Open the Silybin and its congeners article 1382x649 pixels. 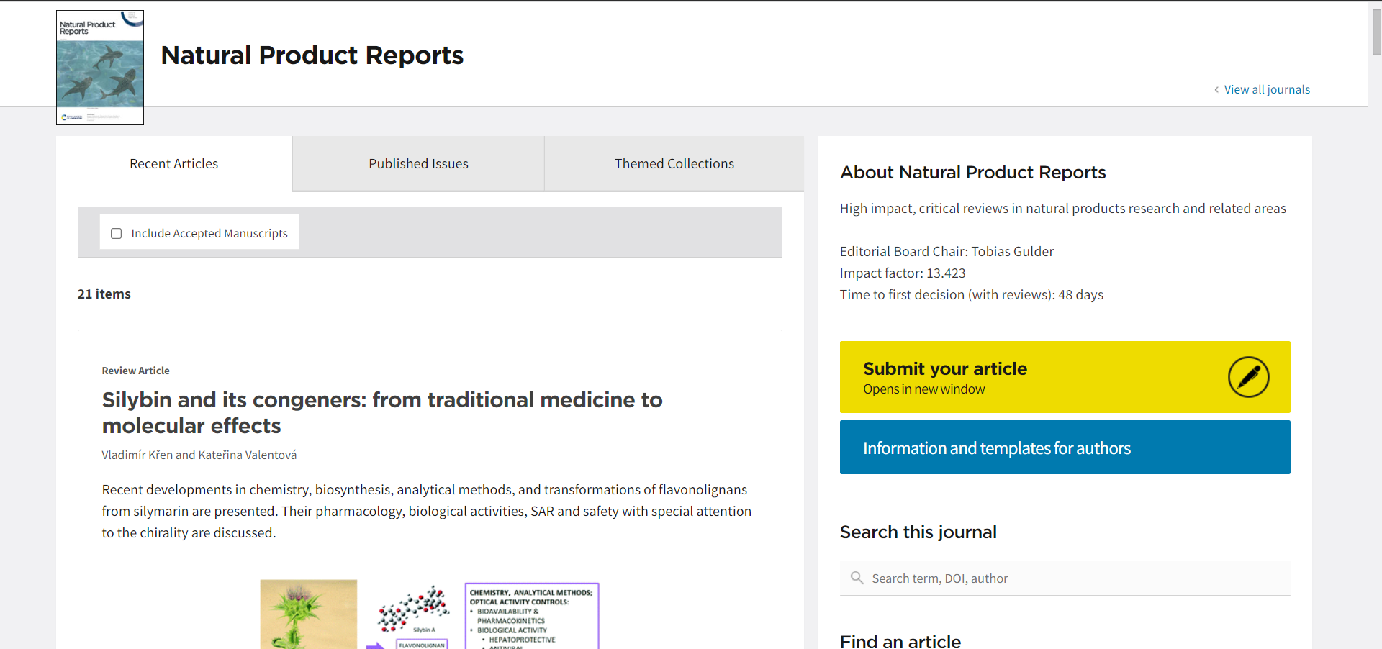(382, 412)
